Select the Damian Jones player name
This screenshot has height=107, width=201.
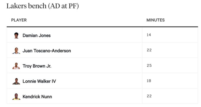[36, 35]
